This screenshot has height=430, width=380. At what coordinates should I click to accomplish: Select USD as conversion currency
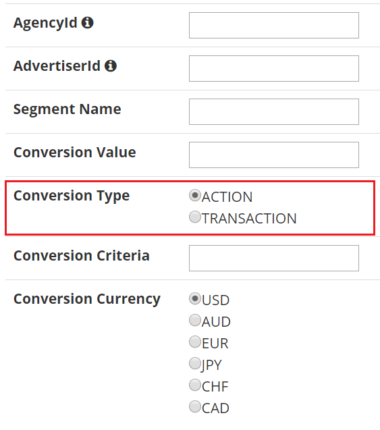coord(195,298)
